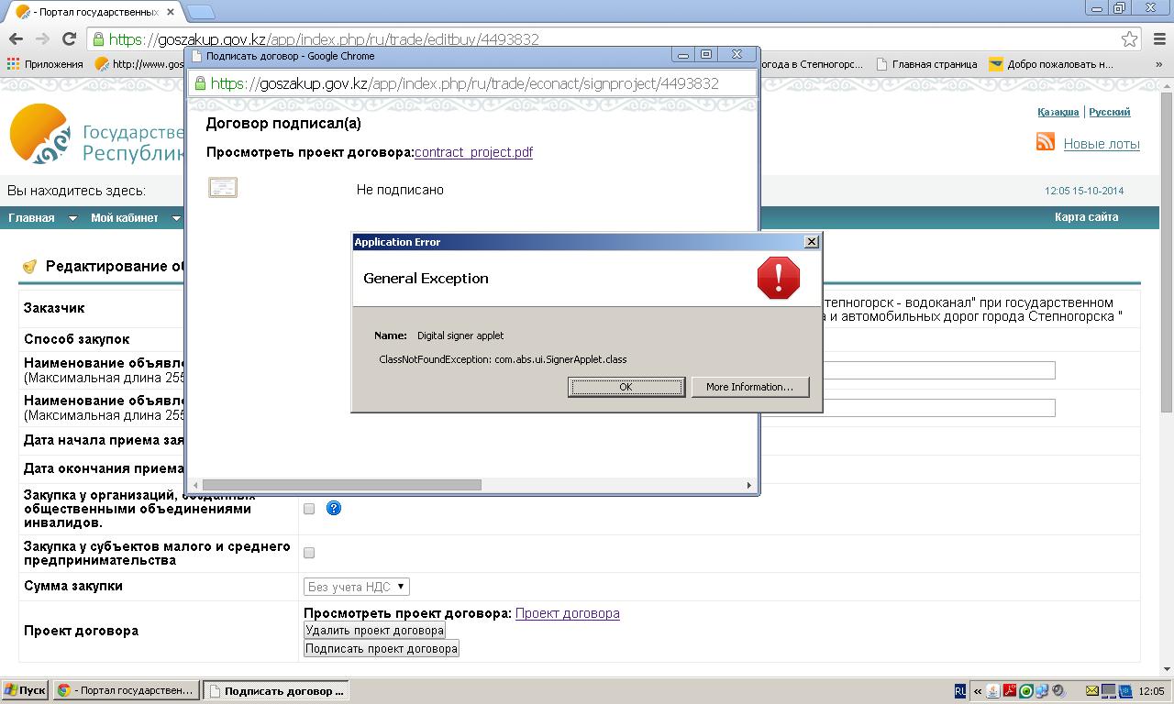1174x704 pixels.
Task: Open the Проект договора link
Action: pos(567,613)
